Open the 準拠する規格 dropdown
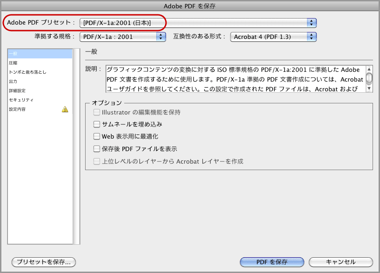The height and width of the screenshot is (273, 380). click(x=121, y=36)
